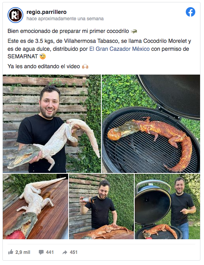This screenshot has height=265, width=204.
Task: Click the share arrow icon
Action: pos(65,252)
